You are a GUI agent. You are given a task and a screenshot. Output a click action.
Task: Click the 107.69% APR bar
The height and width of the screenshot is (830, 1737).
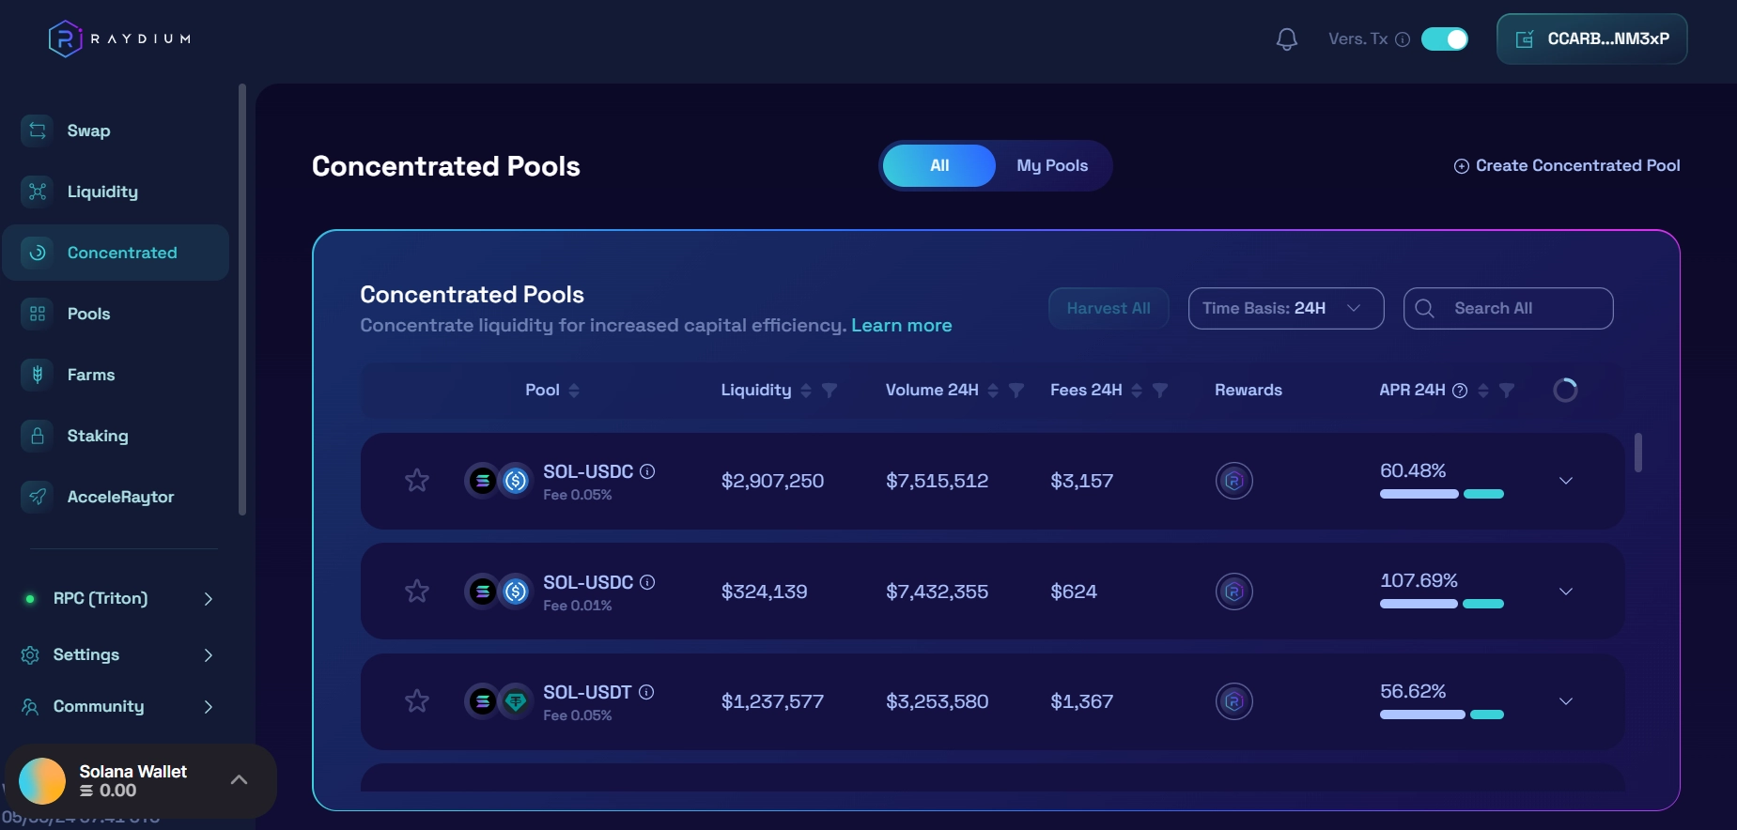(x=1442, y=604)
